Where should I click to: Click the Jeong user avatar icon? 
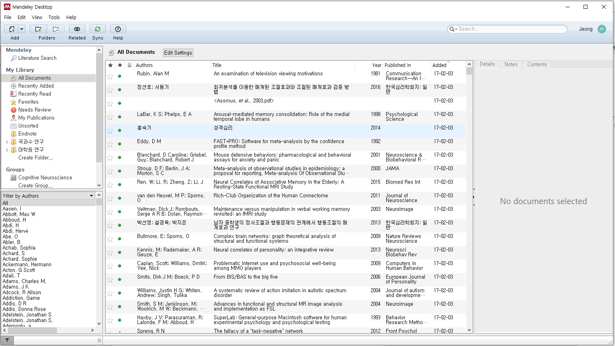coord(602,29)
